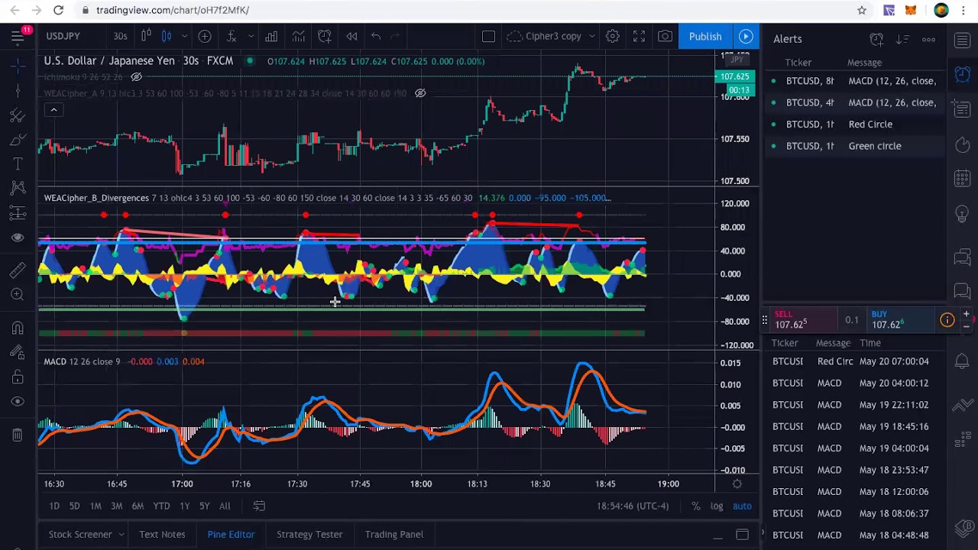Take a chart snapshot with camera icon

point(665,36)
